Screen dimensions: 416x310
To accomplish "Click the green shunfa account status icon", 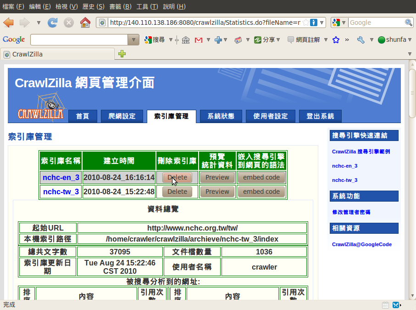I will tap(382, 40).
